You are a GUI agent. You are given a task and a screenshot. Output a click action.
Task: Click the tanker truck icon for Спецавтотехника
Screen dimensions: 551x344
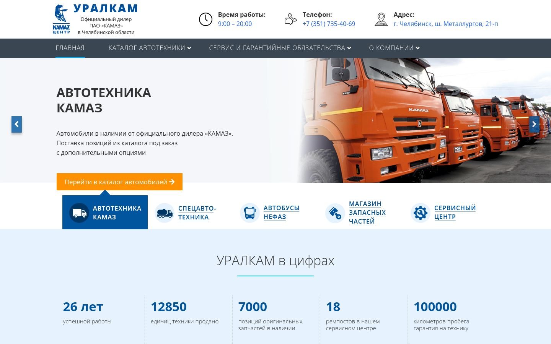[x=165, y=213]
